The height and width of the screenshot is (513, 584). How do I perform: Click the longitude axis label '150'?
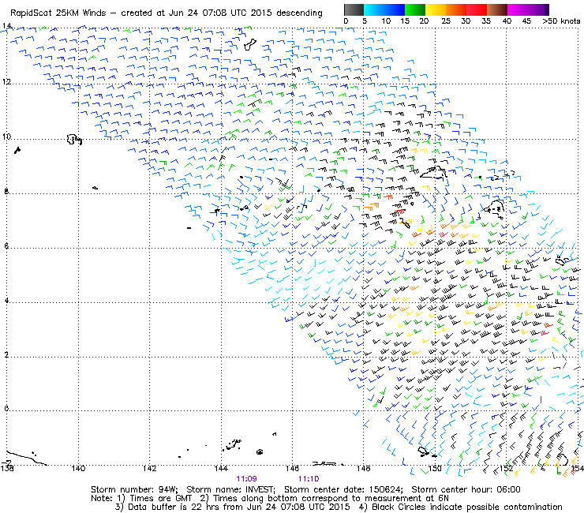[x=435, y=468]
